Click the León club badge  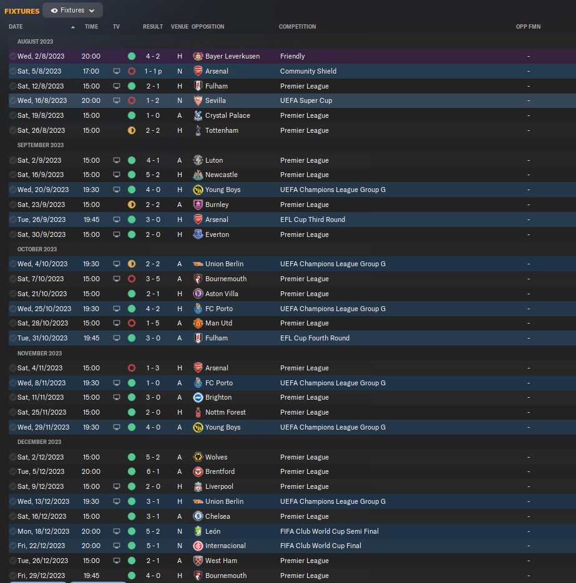click(198, 531)
